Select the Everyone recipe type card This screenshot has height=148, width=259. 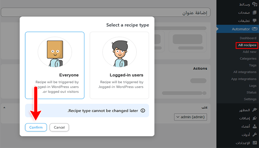click(55, 65)
